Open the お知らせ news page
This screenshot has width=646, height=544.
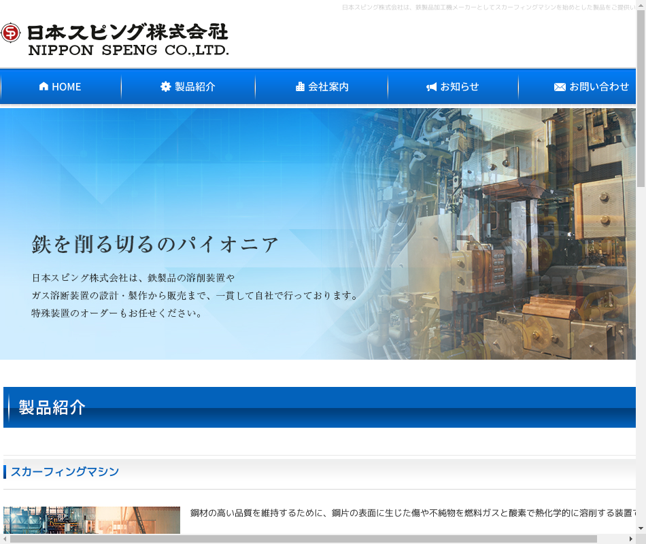(x=459, y=86)
